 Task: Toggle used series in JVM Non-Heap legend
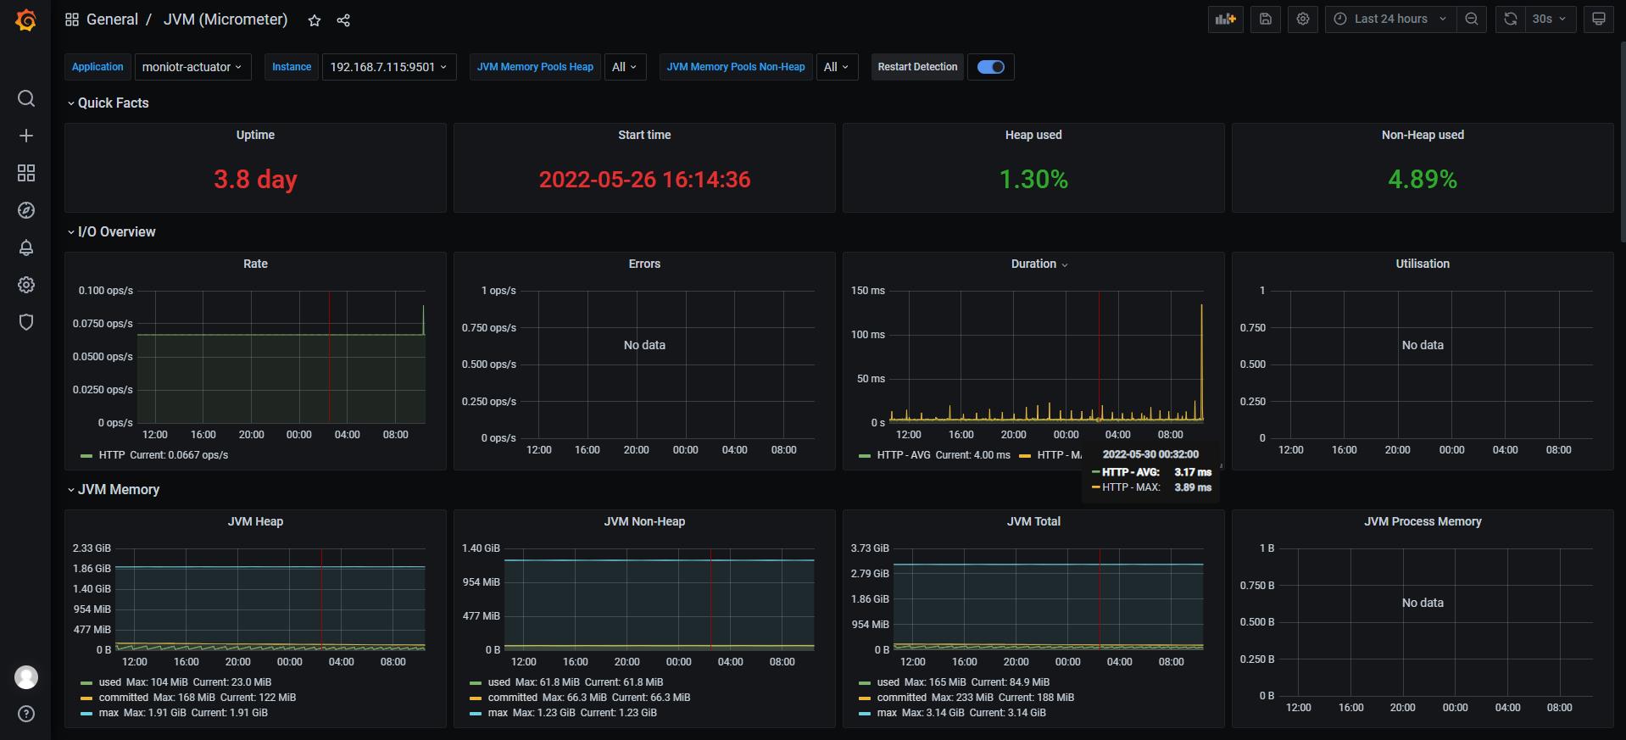(499, 682)
